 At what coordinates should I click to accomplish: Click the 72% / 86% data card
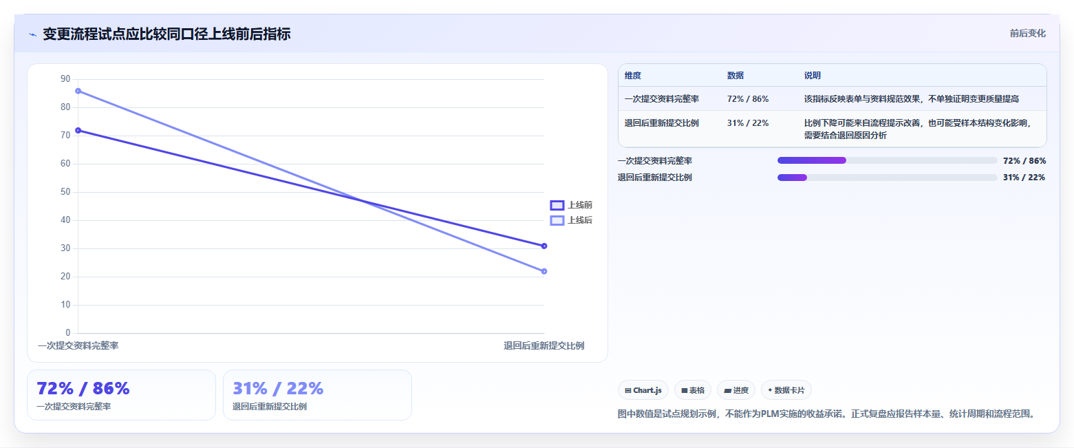coord(121,395)
